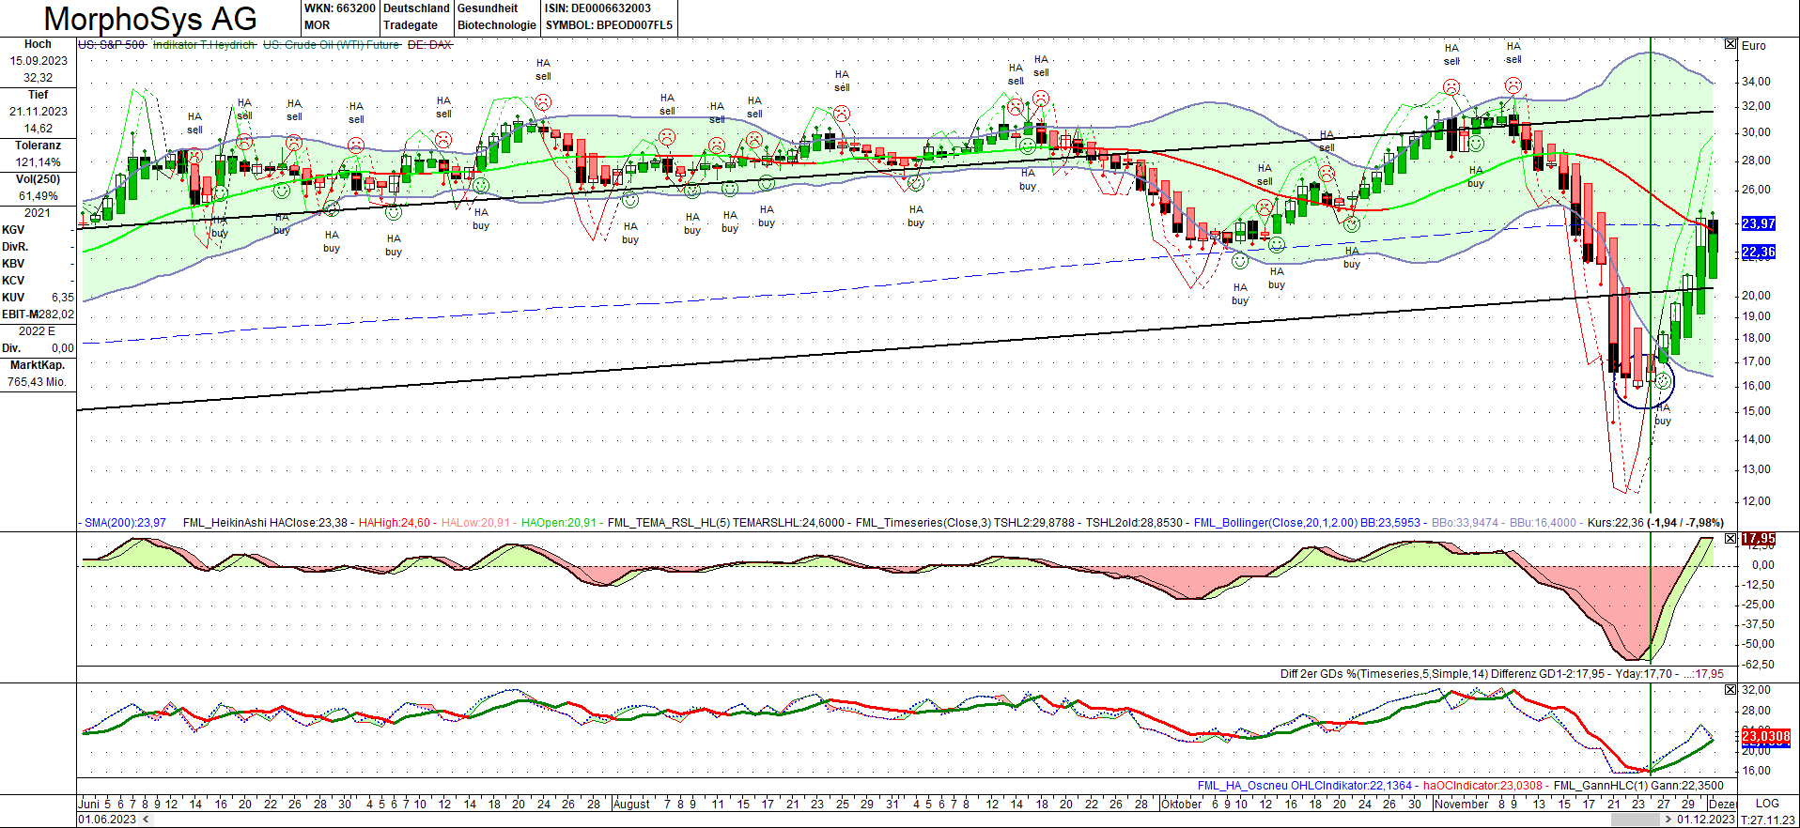Click the ISIN: DE0006632003 text
This screenshot has height=828, width=1800.
click(597, 8)
